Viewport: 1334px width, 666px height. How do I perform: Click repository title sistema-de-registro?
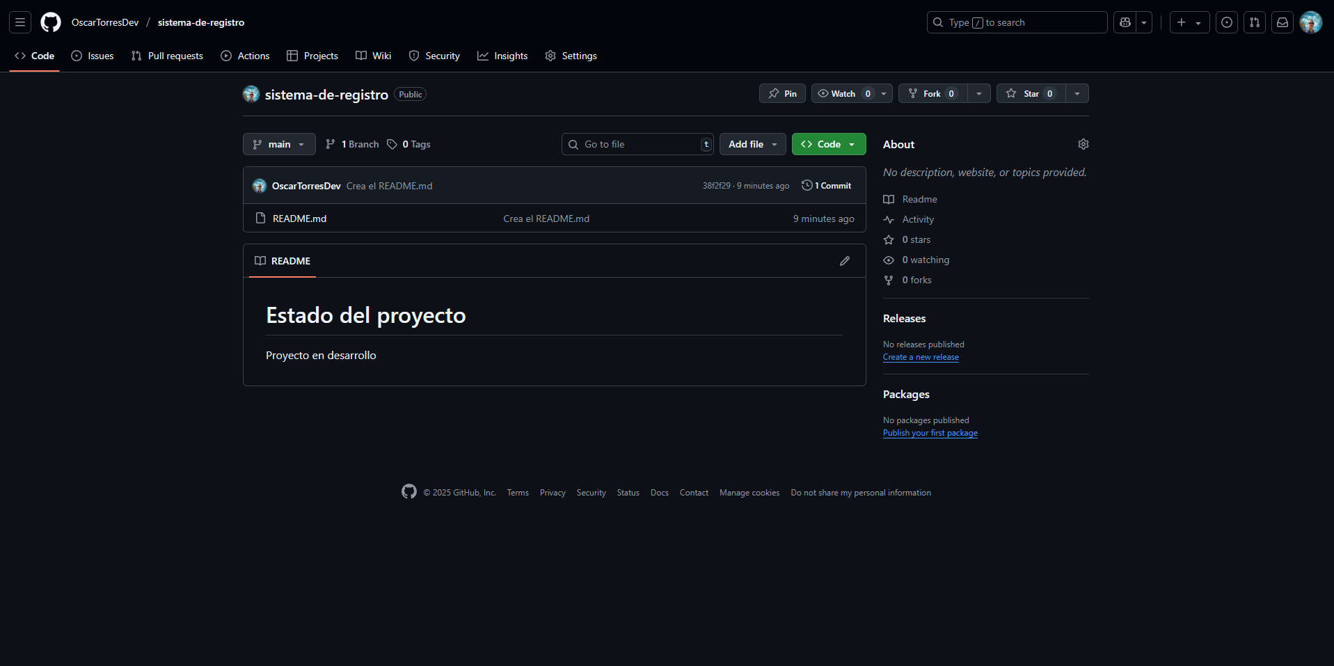[326, 95]
